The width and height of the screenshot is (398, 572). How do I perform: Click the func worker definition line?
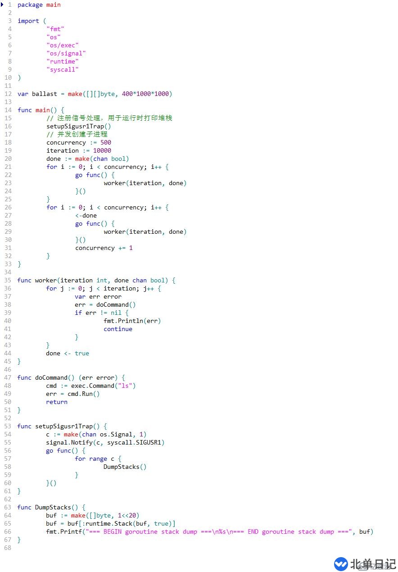[x=96, y=280]
